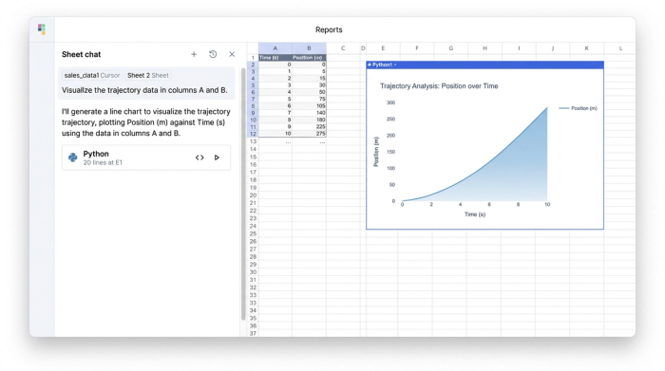Viewport: 665px width, 371px height.
Task: Click the chart title Trajectory Analysis
Action: (x=439, y=86)
